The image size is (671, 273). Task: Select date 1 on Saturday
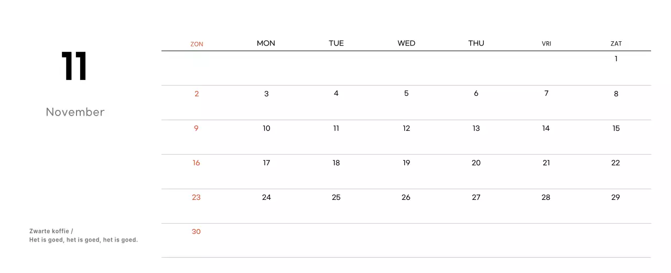point(616,59)
